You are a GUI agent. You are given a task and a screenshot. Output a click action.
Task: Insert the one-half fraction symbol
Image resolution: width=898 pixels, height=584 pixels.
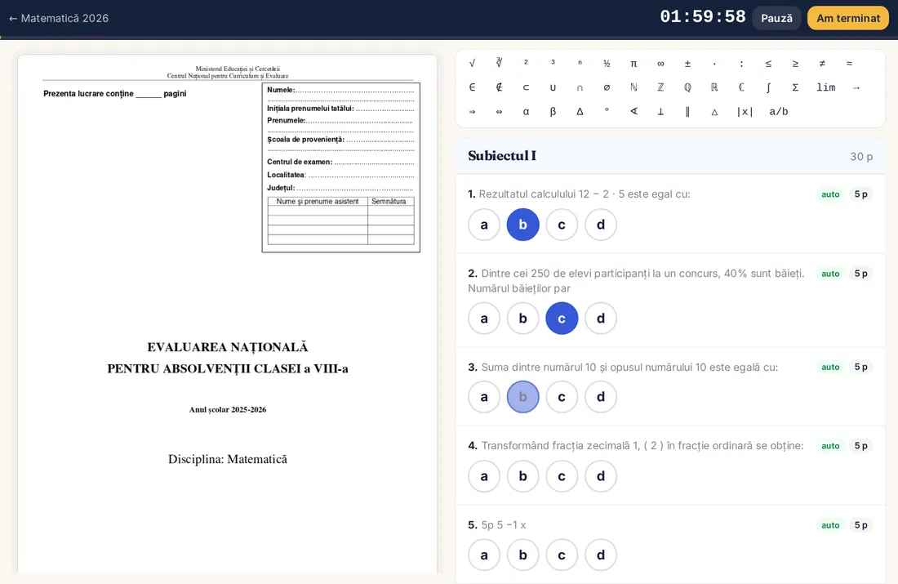click(607, 63)
